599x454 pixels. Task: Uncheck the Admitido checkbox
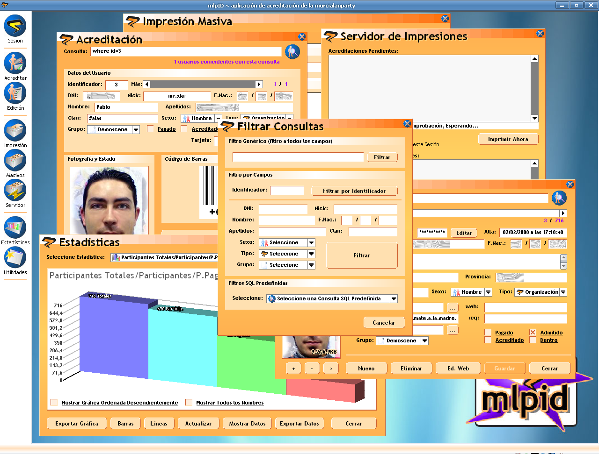point(533,333)
